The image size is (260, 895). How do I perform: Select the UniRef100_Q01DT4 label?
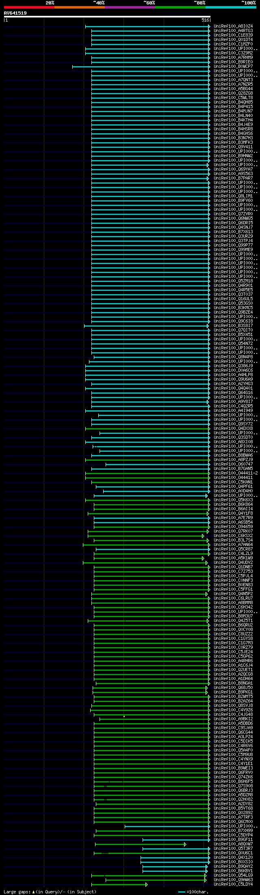(x=233, y=39)
